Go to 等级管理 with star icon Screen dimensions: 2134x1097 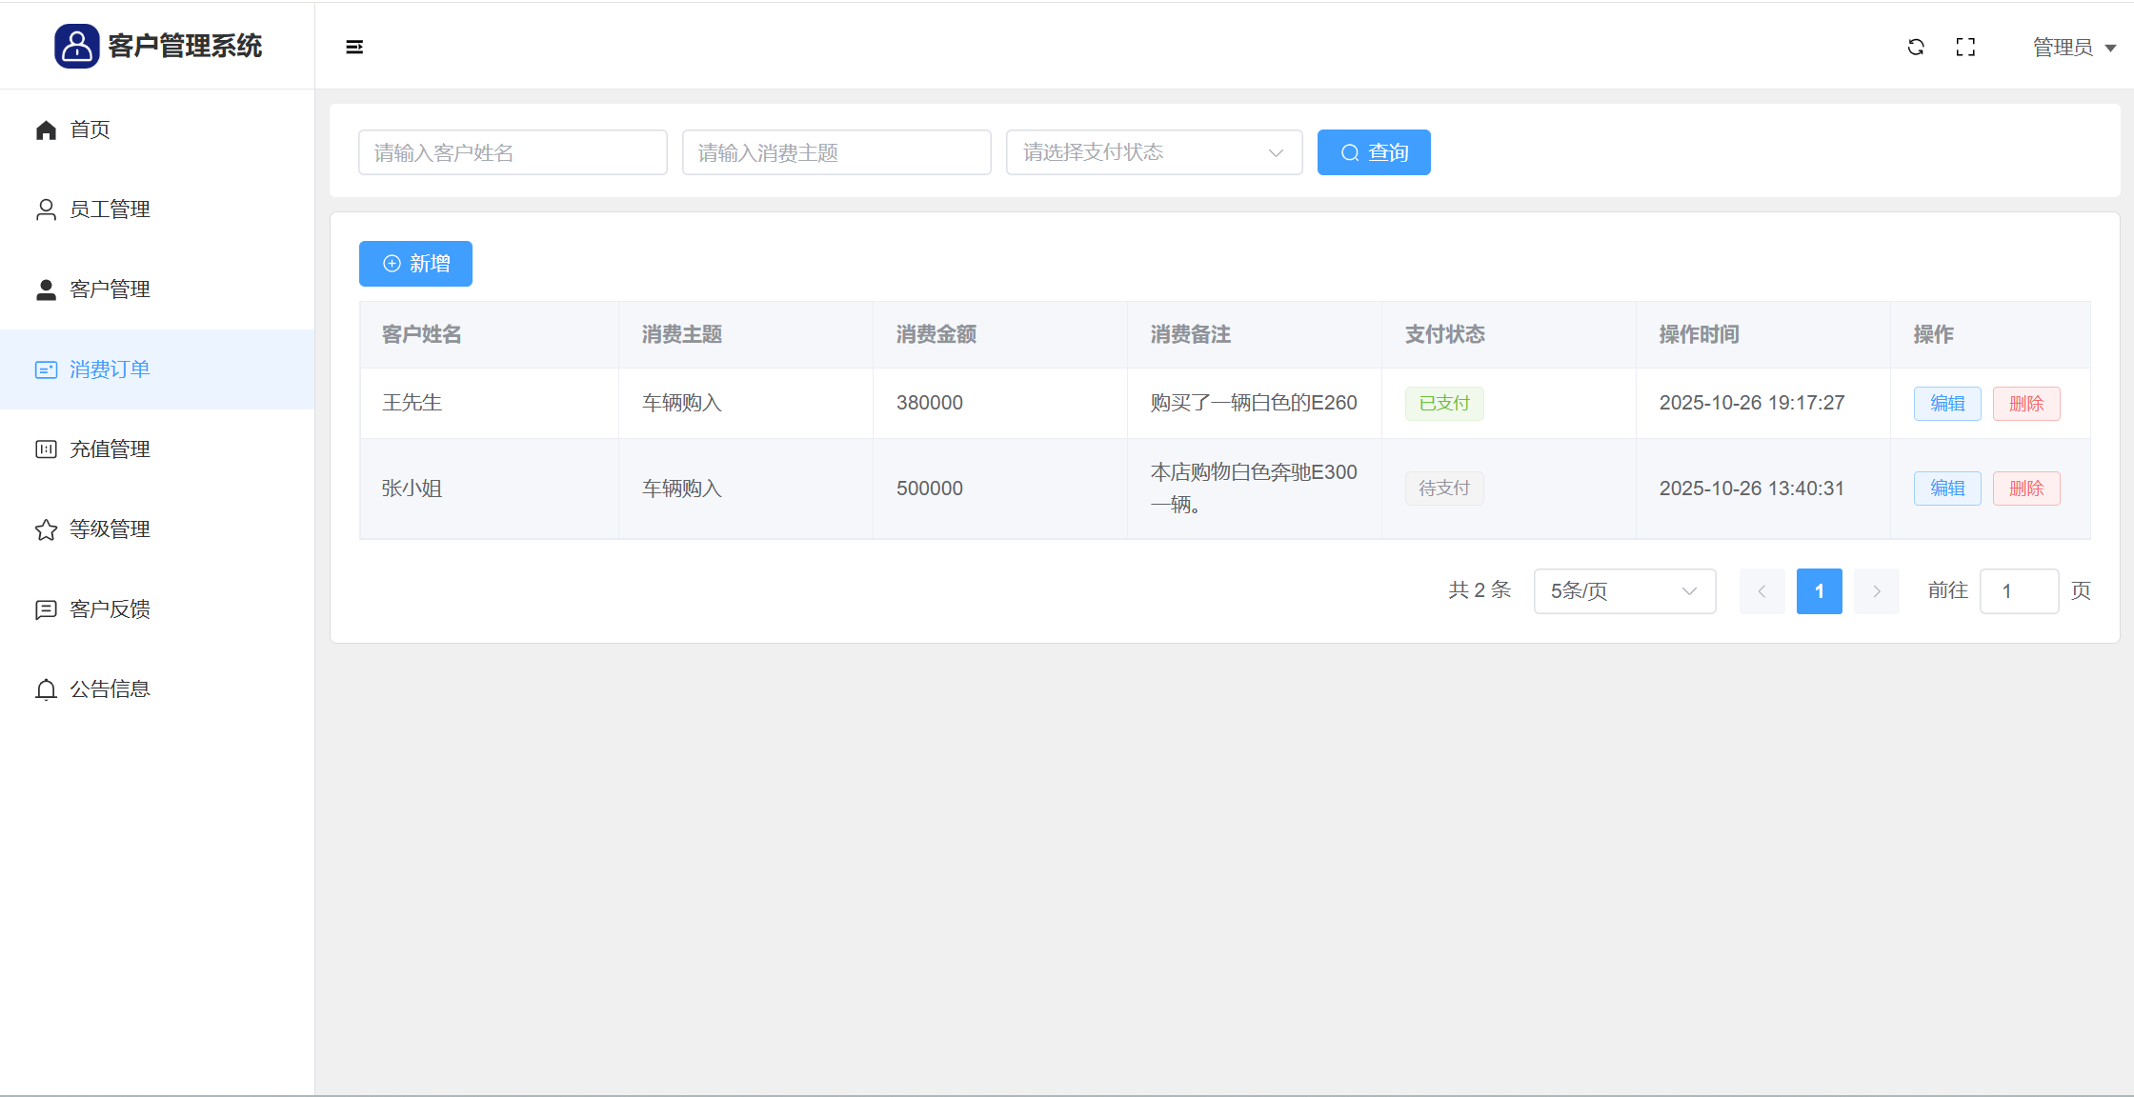click(x=110, y=529)
